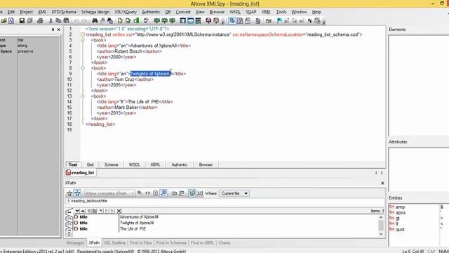Switch to the Authentic view tab
Screen dimensions: 449x253
pyautogui.click(x=180, y=164)
